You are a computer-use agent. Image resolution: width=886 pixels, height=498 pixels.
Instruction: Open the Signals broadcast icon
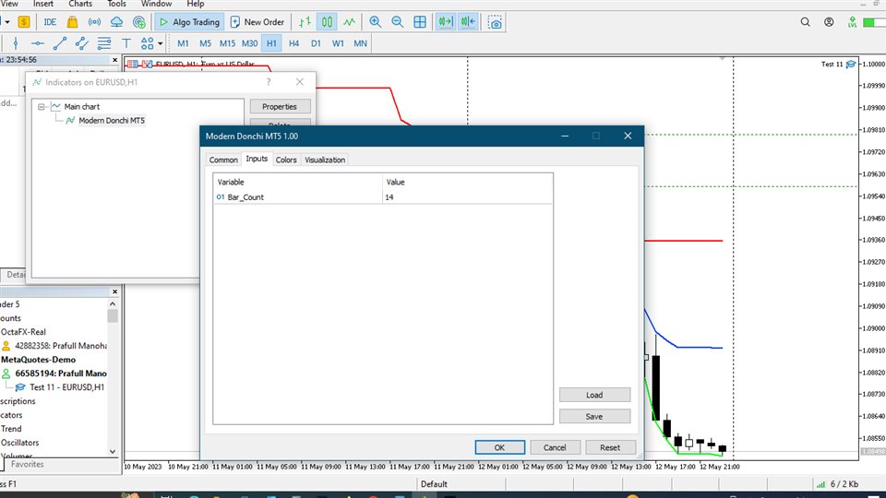pos(94,21)
